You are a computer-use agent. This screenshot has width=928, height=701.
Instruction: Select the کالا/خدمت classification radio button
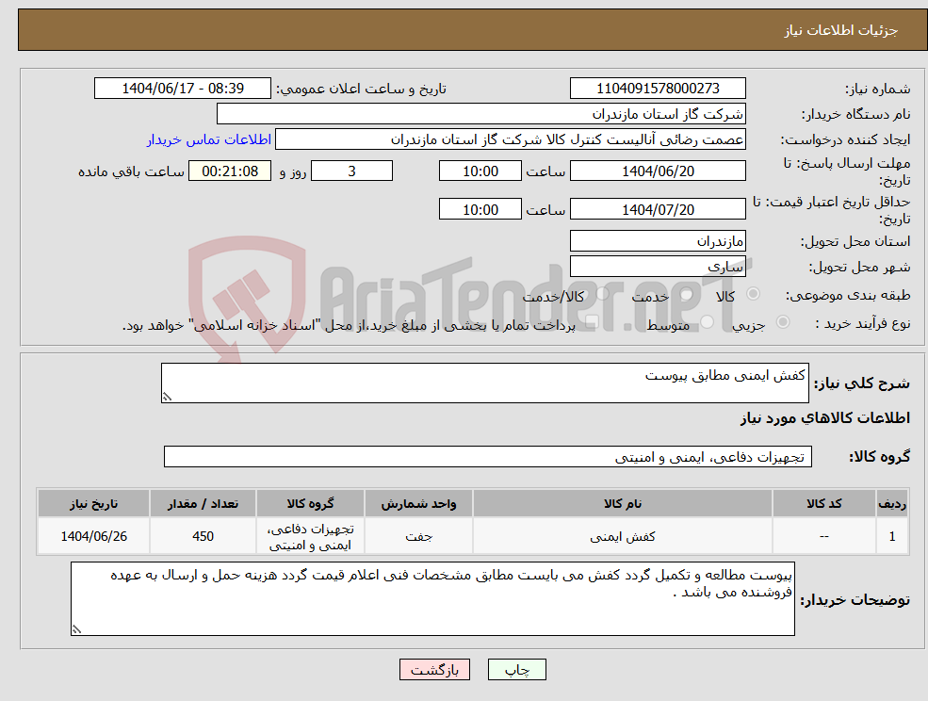coord(603,295)
